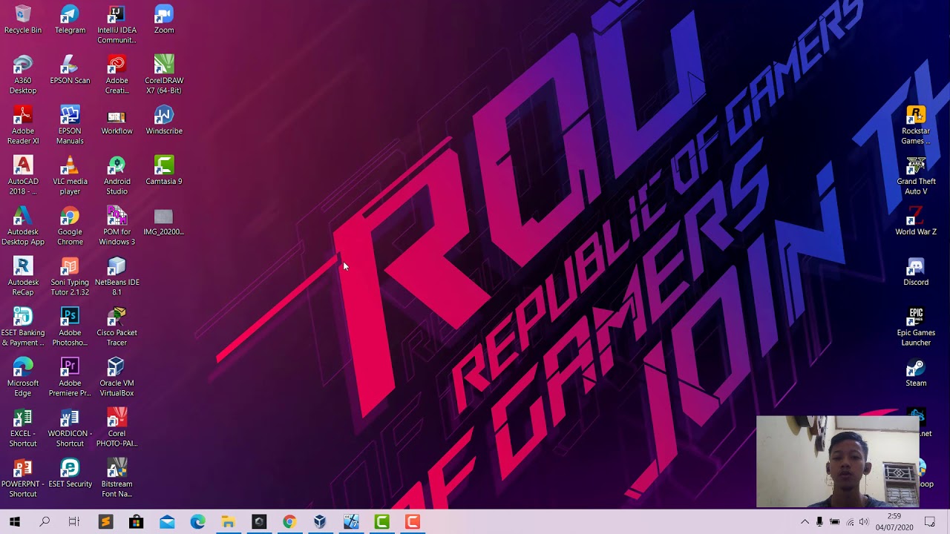Viewport: 950px width, 534px height.
Task: Expand the hidden system tray icons
Action: 805,522
